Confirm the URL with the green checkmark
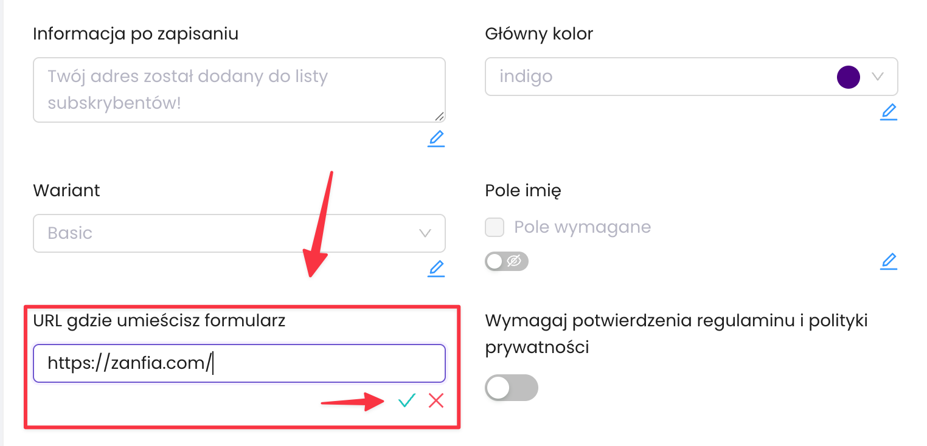 click(x=406, y=400)
